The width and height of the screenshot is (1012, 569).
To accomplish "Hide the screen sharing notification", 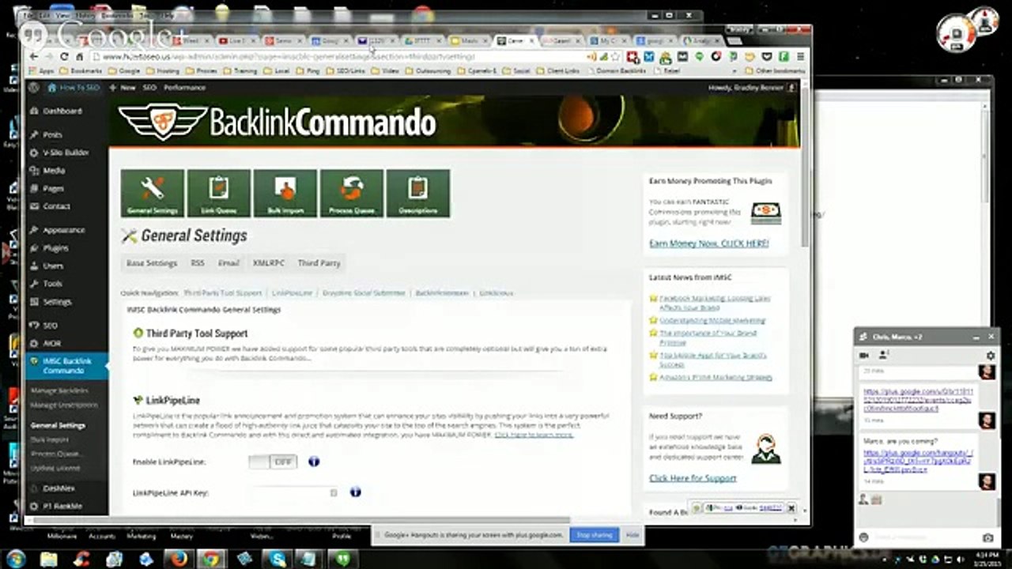I will click(632, 535).
